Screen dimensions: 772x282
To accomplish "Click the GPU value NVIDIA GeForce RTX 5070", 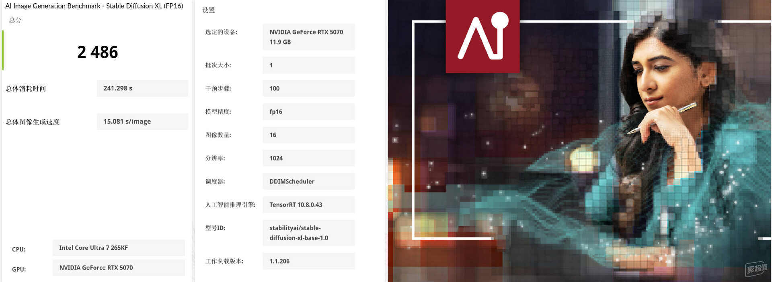I will (x=119, y=268).
